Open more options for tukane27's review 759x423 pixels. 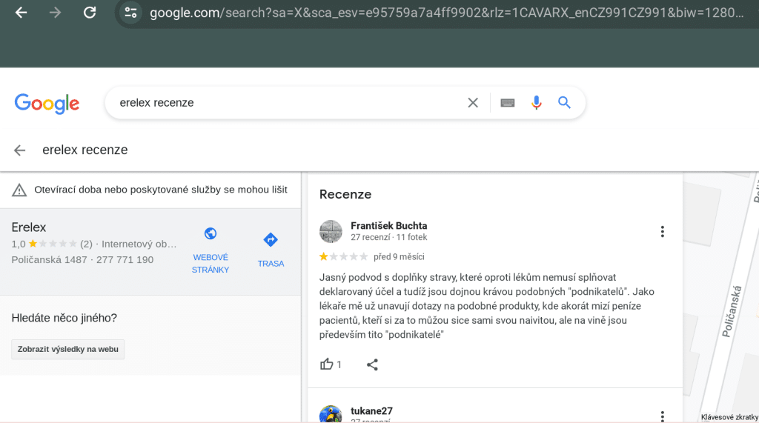(x=662, y=416)
